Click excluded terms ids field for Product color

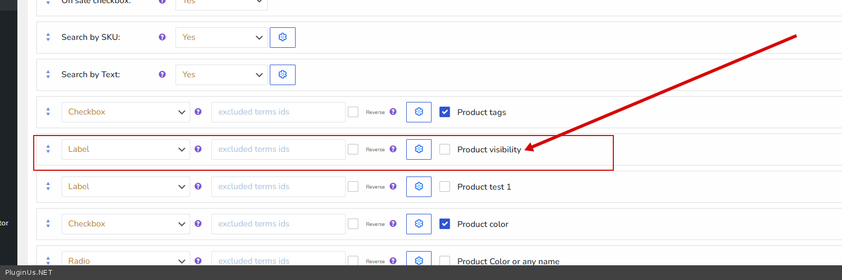tap(278, 224)
